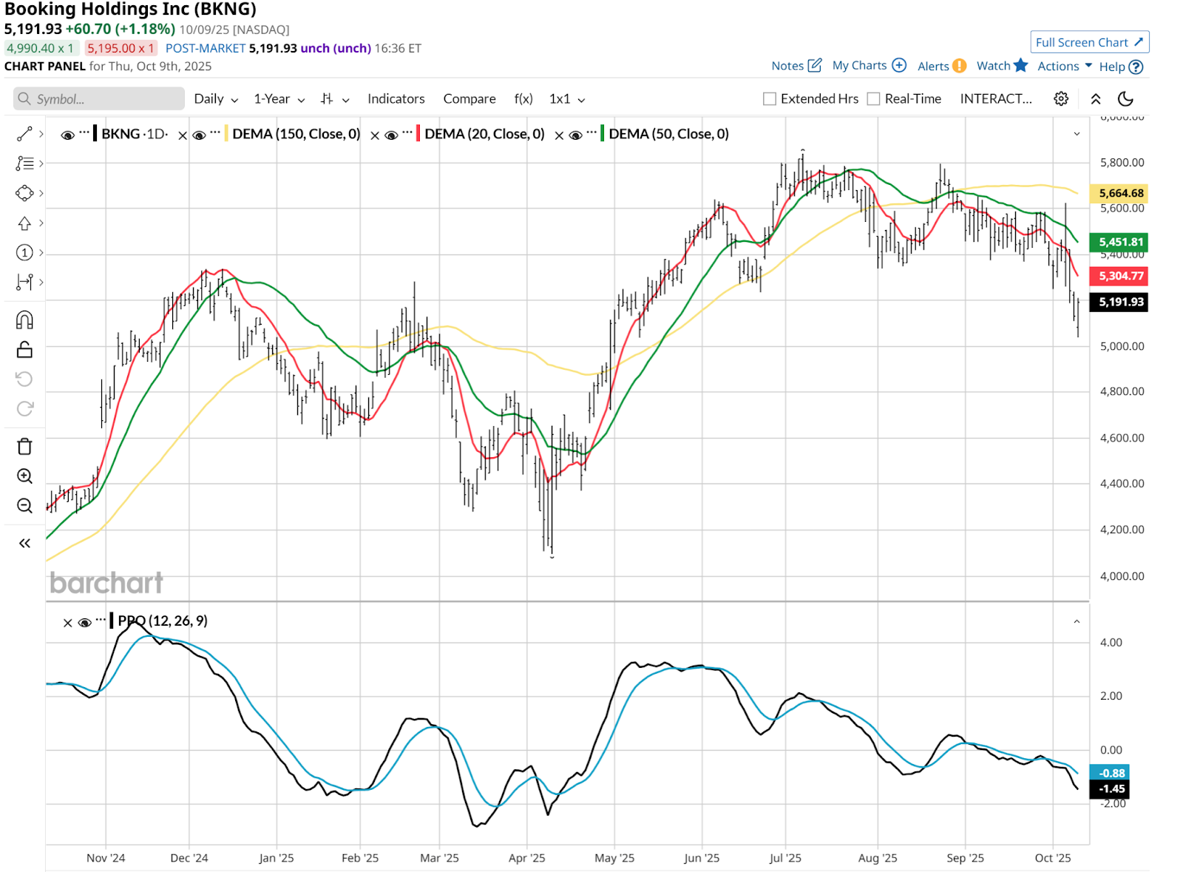Click the Full Screen Chart button
1183x872 pixels.
pyautogui.click(x=1089, y=42)
